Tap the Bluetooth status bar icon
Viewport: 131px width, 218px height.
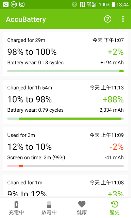(x=74, y=4)
